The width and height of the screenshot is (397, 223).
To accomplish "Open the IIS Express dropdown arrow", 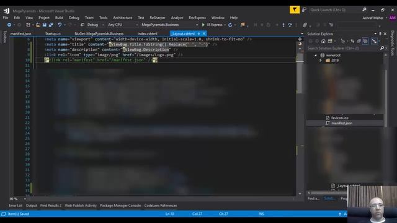I will (x=225, y=25).
